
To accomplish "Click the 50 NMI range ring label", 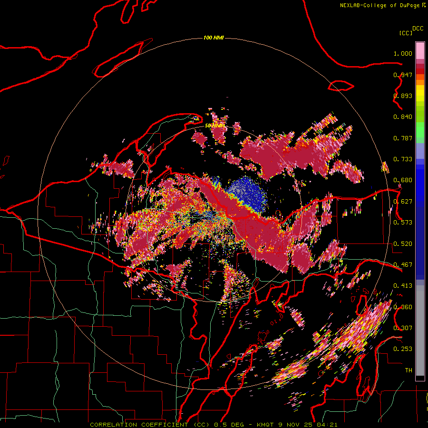I will pos(214,126).
